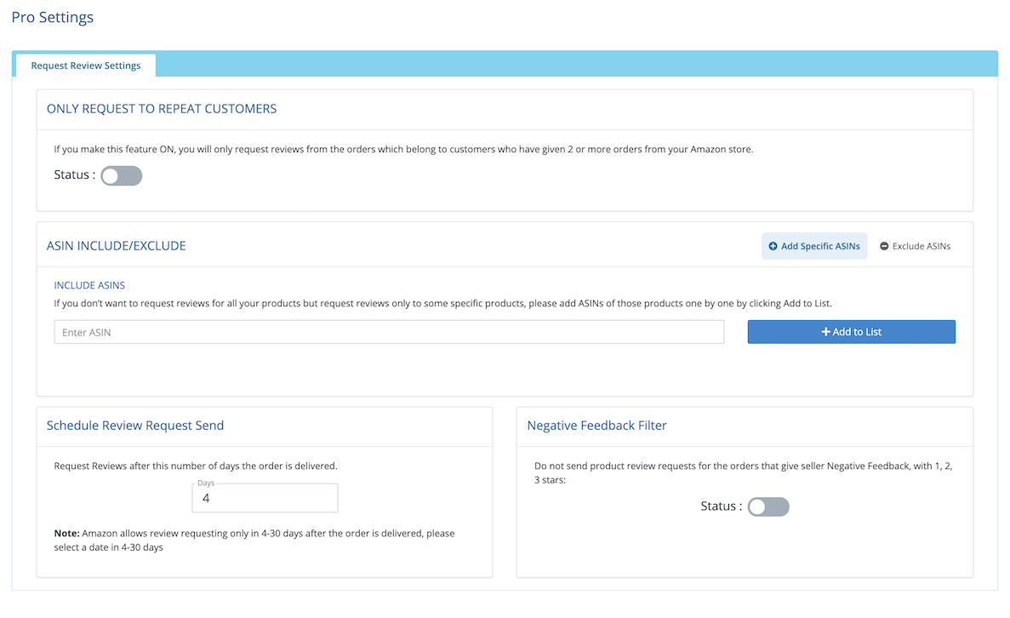The image size is (1010, 618).
Task: Click the Add to List button
Action: click(851, 332)
